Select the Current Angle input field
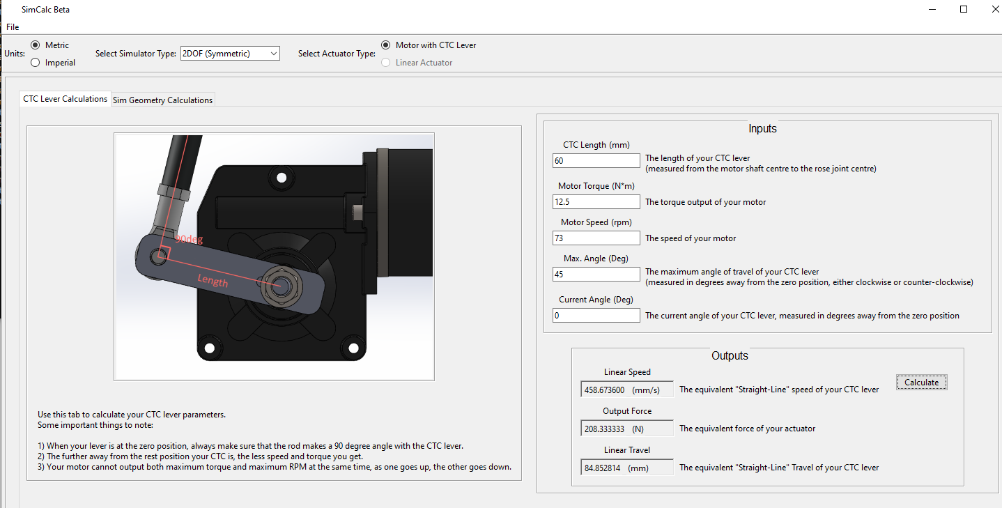The image size is (1002, 508). click(x=596, y=316)
